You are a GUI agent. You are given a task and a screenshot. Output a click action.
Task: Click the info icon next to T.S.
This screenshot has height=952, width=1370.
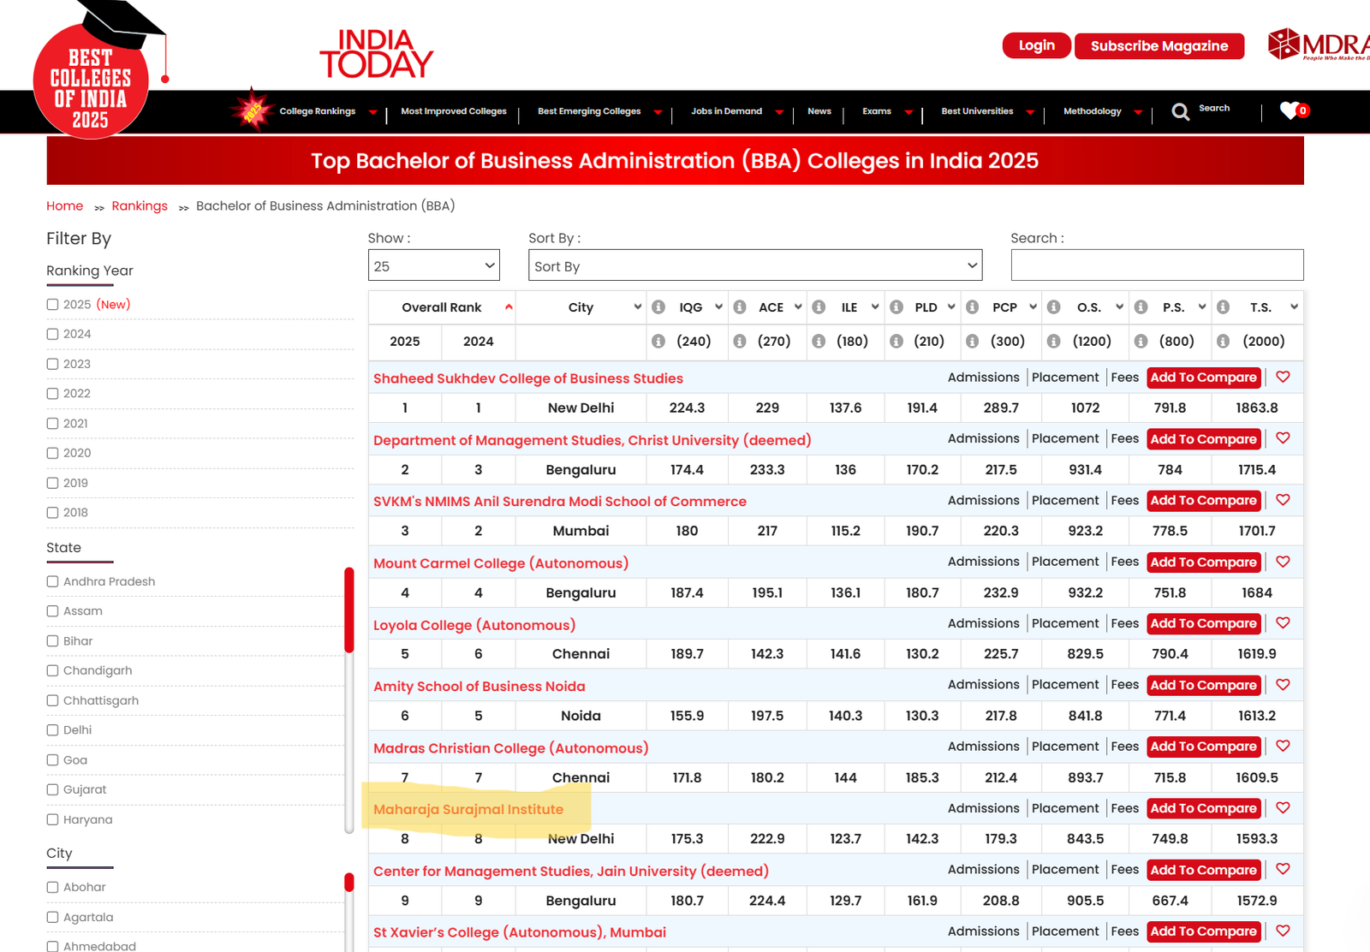[x=1223, y=307]
